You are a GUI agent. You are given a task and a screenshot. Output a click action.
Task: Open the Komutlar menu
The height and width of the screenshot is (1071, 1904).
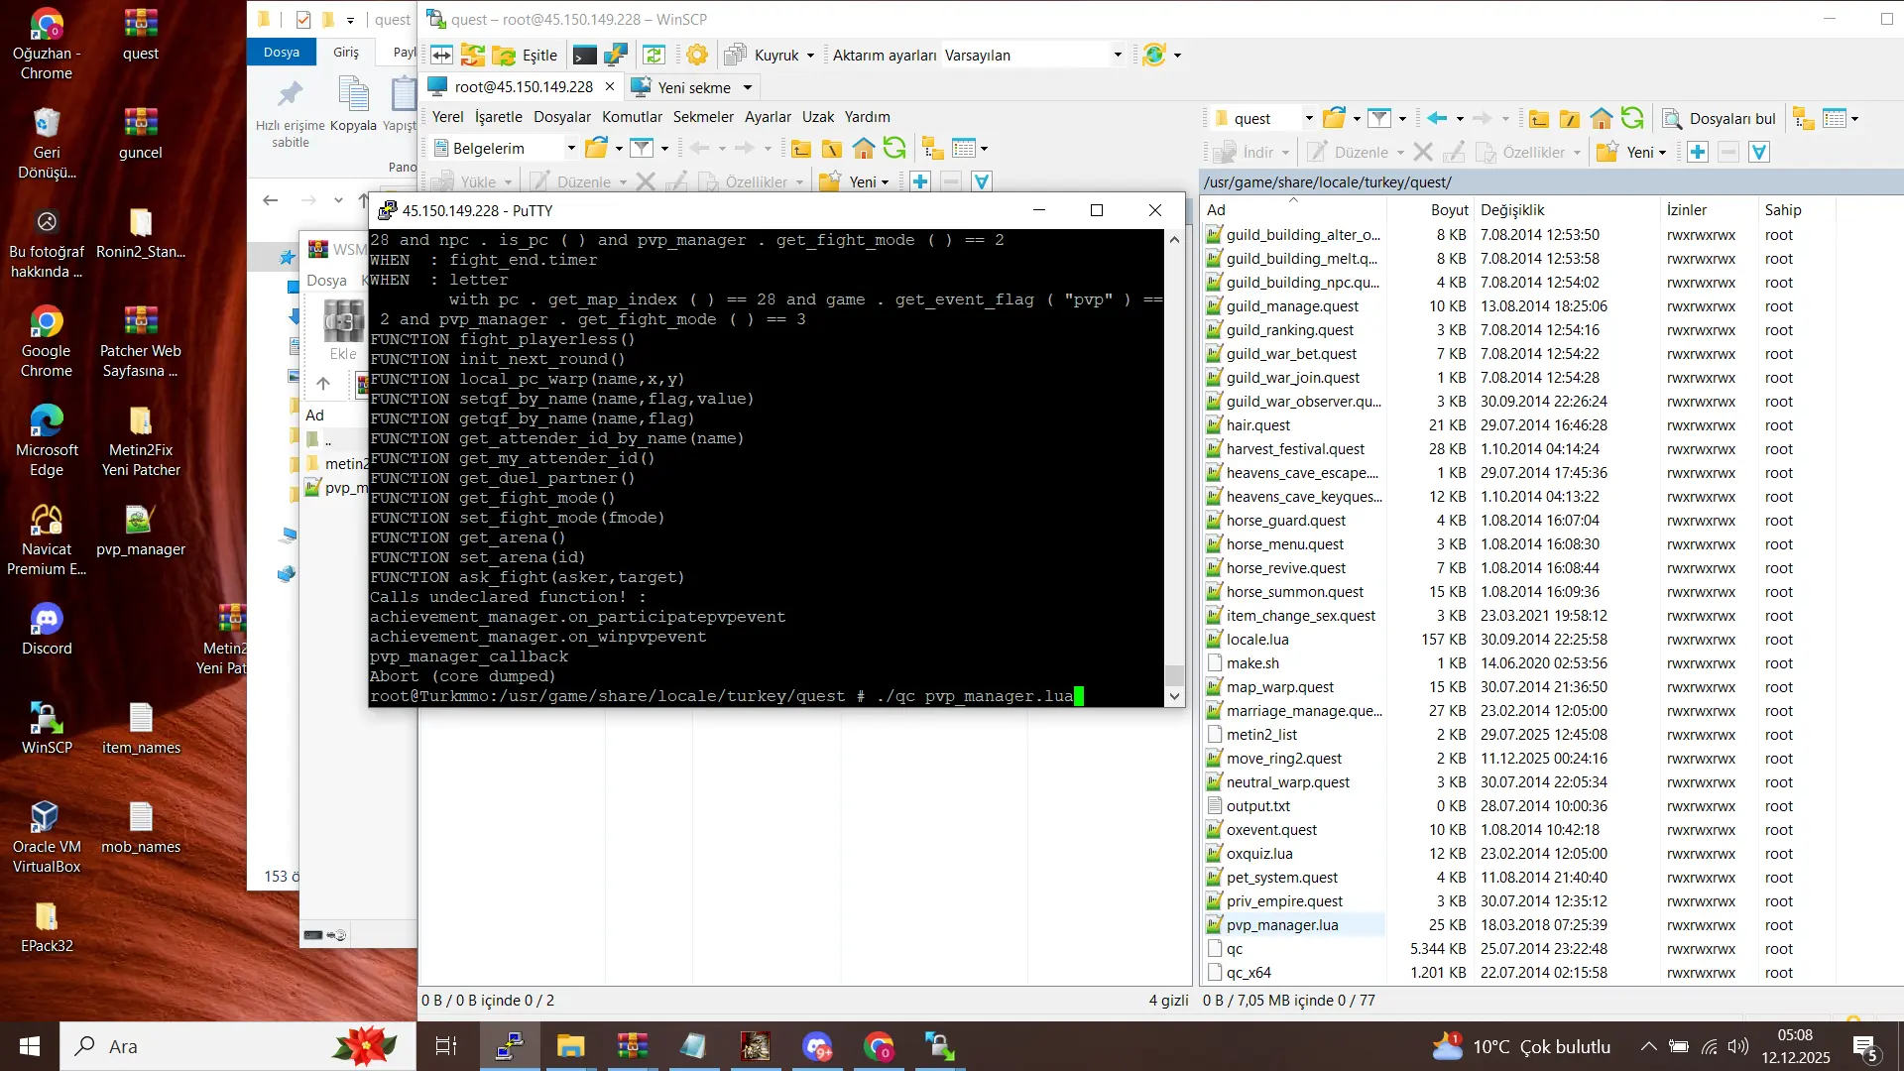[632, 117]
